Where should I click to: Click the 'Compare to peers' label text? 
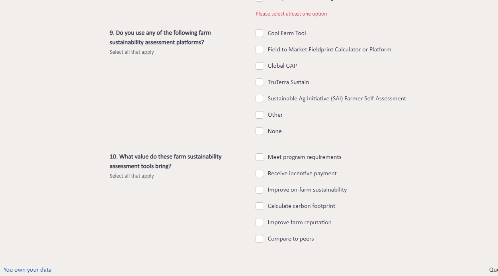point(291,239)
